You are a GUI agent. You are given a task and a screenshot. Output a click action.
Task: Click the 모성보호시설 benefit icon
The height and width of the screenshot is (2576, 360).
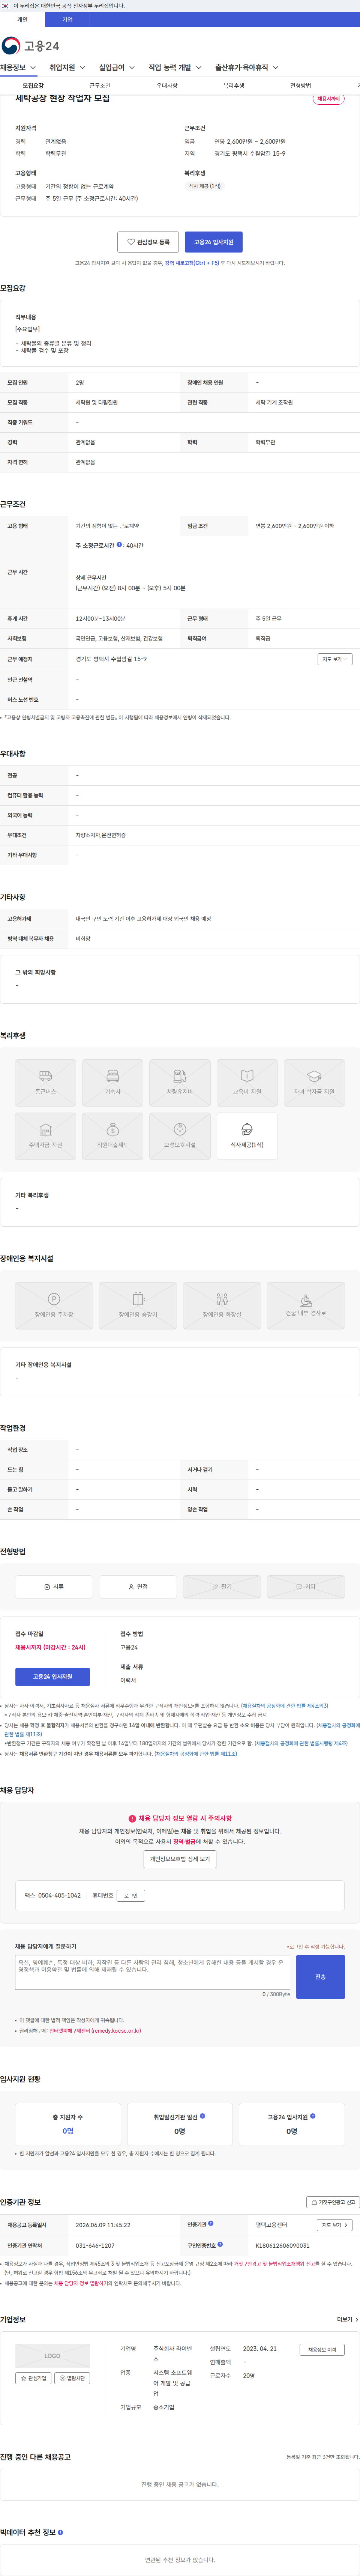(180, 1136)
